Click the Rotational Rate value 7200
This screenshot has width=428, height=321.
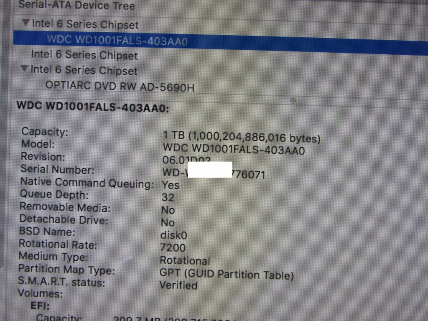pyautogui.click(x=173, y=247)
